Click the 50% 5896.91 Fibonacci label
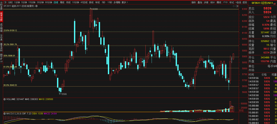Viewport: 277px width, 124px height. tap(9, 56)
